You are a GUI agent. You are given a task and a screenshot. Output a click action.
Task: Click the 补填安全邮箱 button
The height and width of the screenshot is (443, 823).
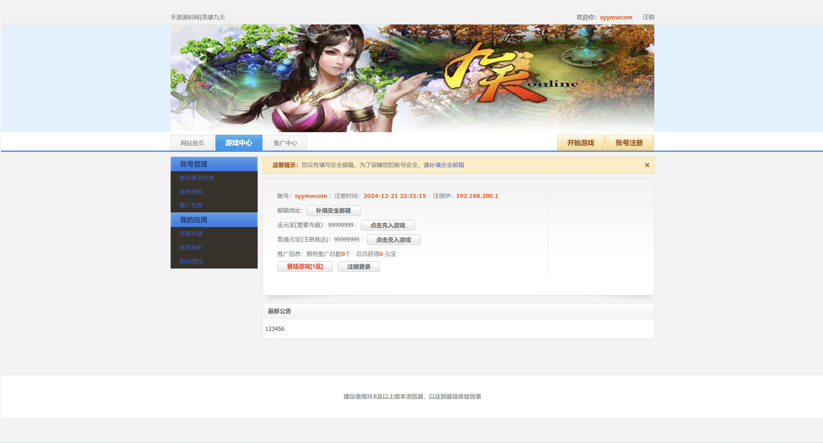click(333, 211)
